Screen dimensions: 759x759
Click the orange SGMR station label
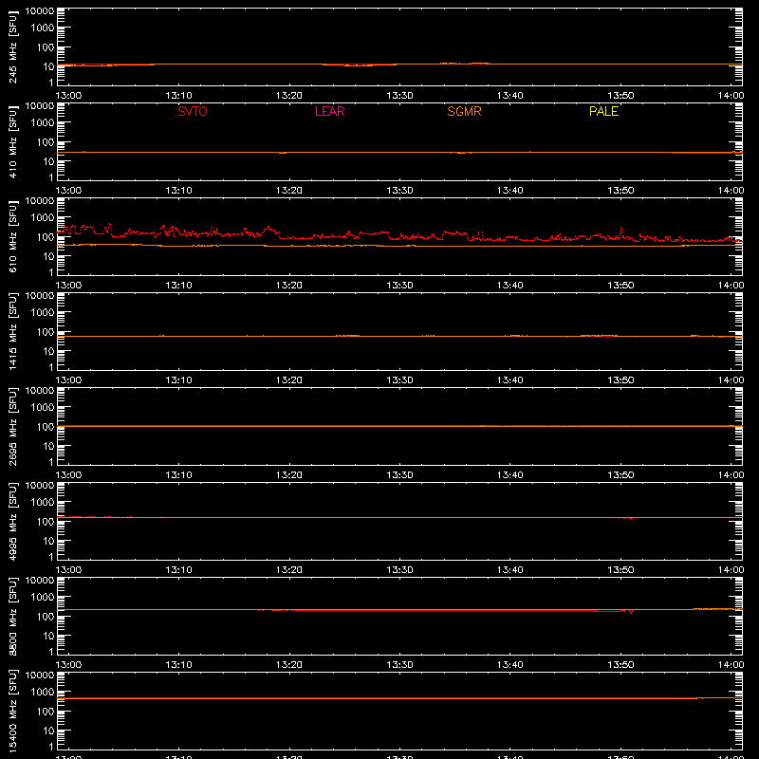pos(464,111)
